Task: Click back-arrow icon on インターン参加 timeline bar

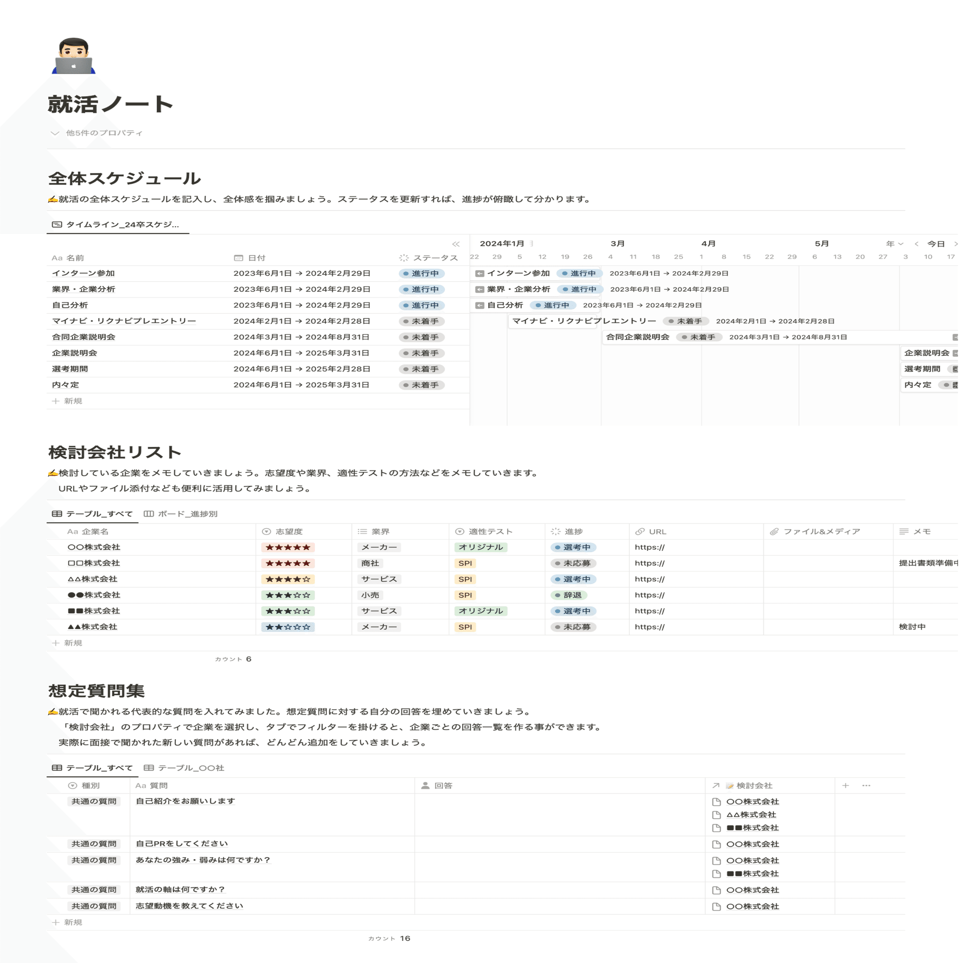Action: (x=480, y=273)
